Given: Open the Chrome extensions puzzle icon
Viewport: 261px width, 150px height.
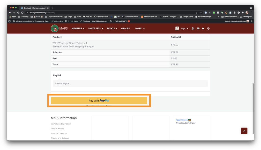Looking at the screenshot, I should 243,13.
